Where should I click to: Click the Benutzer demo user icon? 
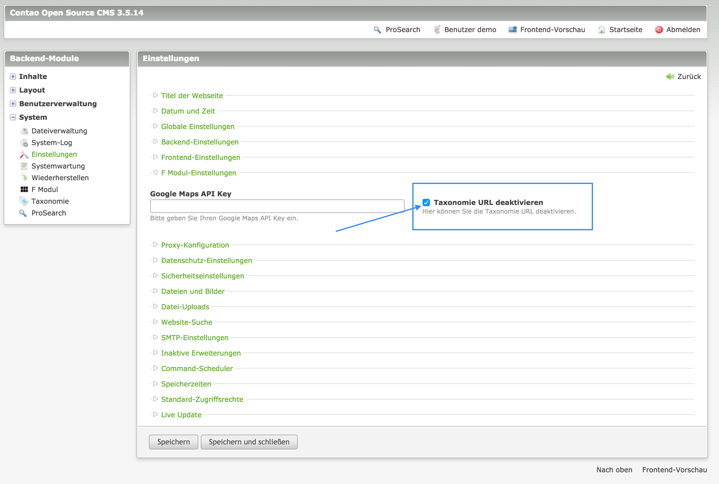pos(437,30)
